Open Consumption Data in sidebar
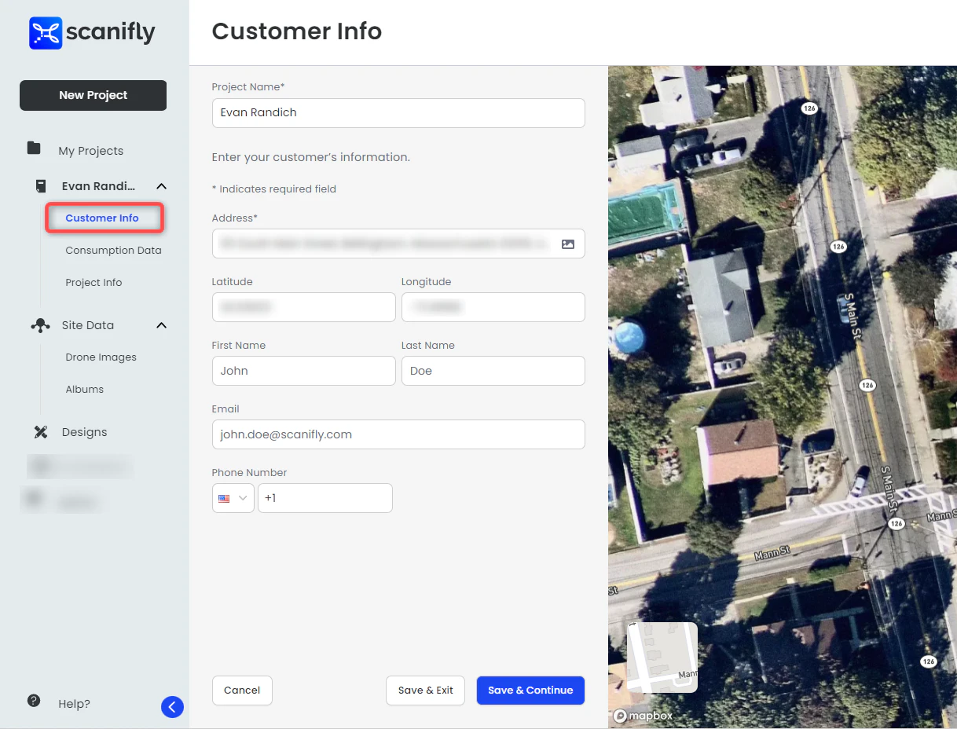957x729 pixels. click(113, 251)
